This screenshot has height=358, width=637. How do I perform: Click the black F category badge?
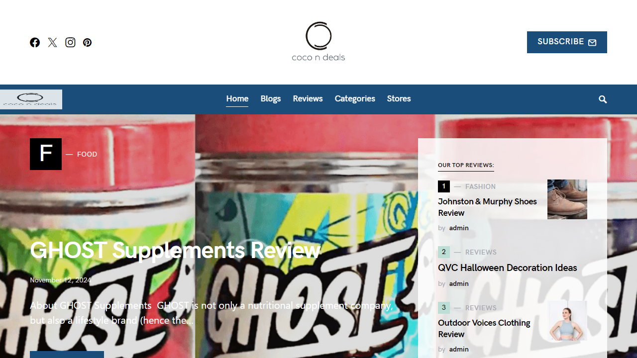coord(46,154)
